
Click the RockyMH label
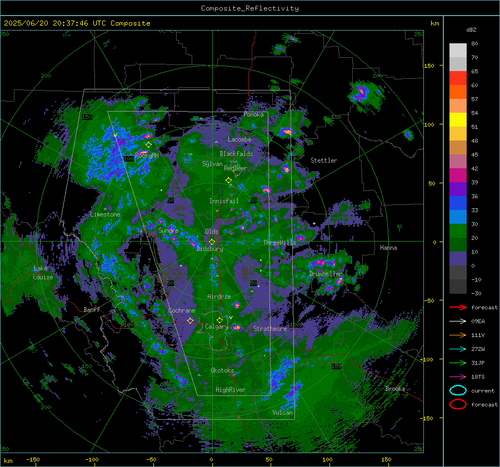click(x=147, y=155)
